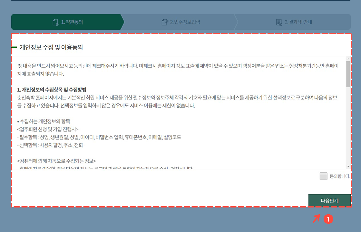Click the red numbered arrow marker labeled 1
The image size is (361, 232).
328,219
